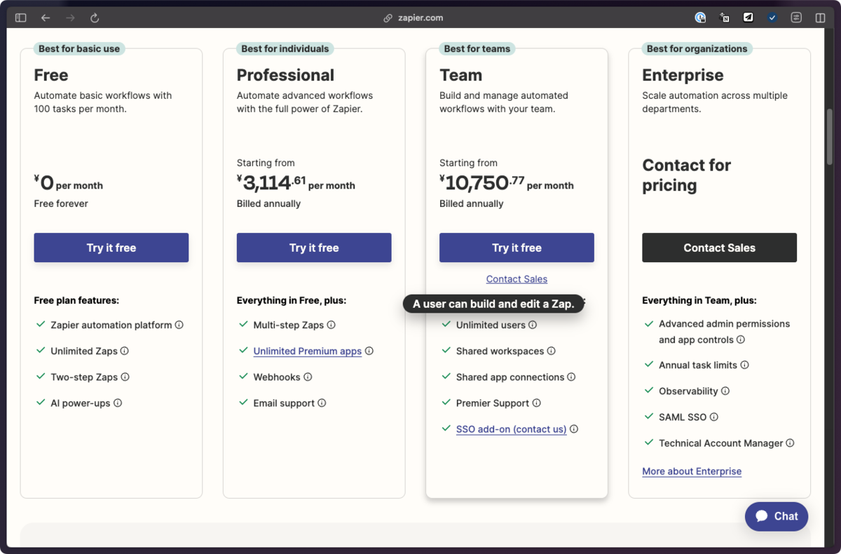The height and width of the screenshot is (554, 841).
Task: Open info icon next to SSO add-on
Action: [x=574, y=428]
